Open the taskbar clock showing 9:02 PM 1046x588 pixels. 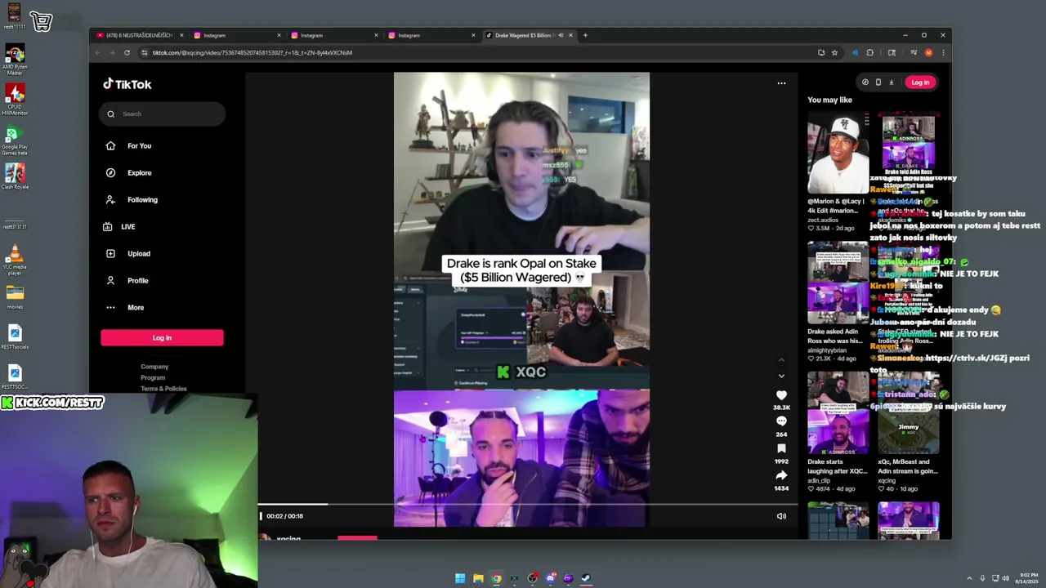(x=1028, y=578)
